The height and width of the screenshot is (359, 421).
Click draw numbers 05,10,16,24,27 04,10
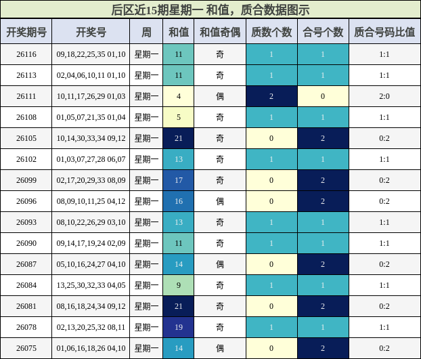coord(91,264)
